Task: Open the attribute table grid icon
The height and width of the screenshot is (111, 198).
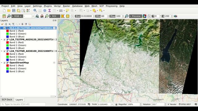Action: click(x=40, y=10)
